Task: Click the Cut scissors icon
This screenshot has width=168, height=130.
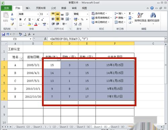Action: (12, 14)
